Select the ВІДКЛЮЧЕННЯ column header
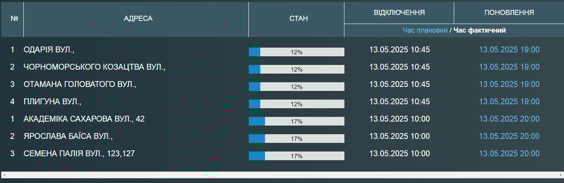Screen dimensions: 564x183 point(399,12)
